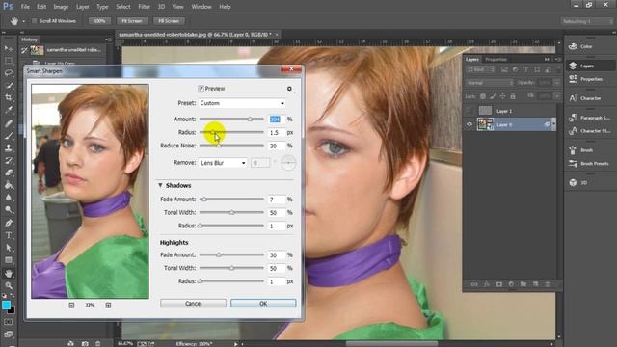Select the Brush tool in toolbar

(9, 136)
